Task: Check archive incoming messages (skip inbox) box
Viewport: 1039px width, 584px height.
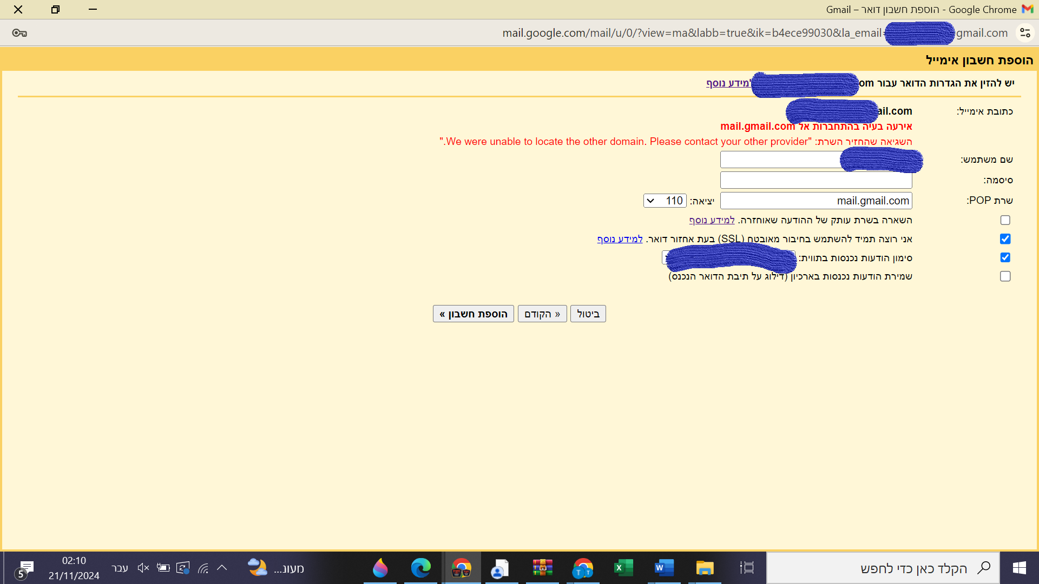Action: coord(1005,276)
